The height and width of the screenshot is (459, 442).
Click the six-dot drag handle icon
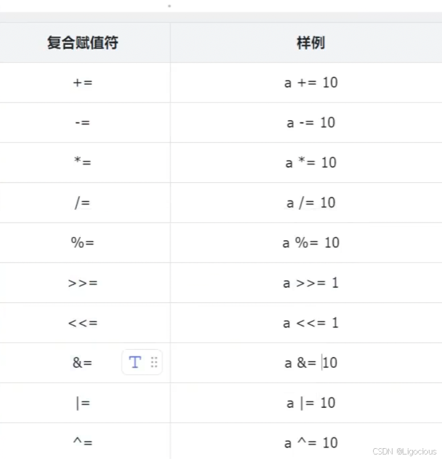pyautogui.click(x=154, y=362)
